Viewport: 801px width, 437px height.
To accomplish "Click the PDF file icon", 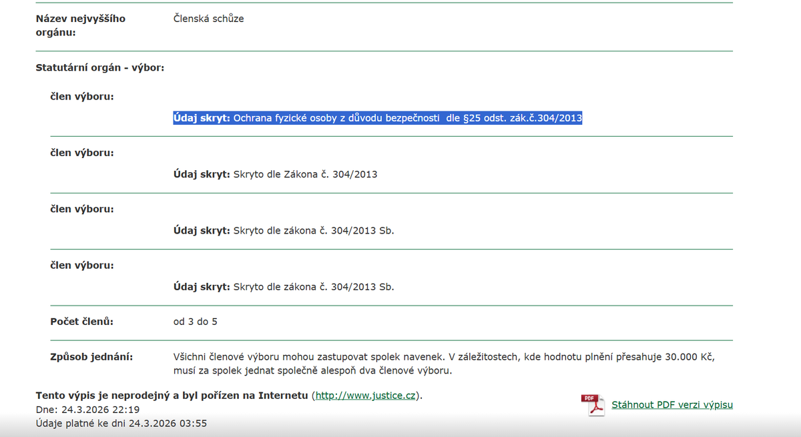I will coord(594,405).
